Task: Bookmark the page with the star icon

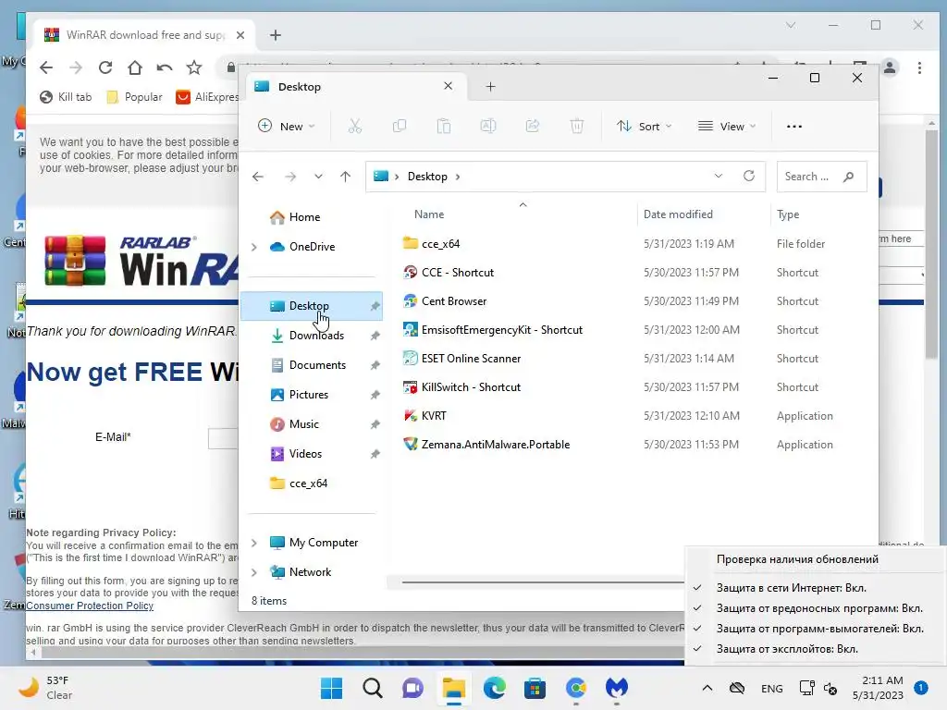Action: (194, 67)
